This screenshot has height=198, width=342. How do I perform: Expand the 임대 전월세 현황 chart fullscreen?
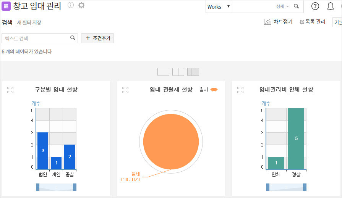(x=125, y=90)
